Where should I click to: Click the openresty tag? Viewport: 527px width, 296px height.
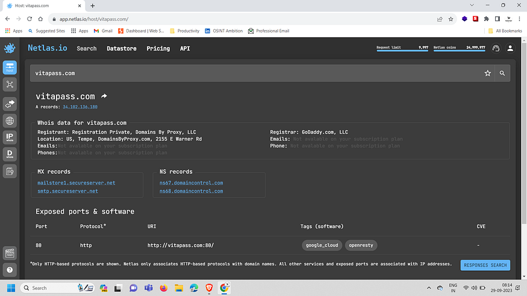pyautogui.click(x=361, y=245)
